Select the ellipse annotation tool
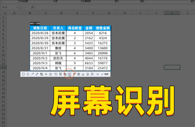Image resolution: width=195 pixels, height=127 pixels. pyautogui.click(x=28, y=74)
